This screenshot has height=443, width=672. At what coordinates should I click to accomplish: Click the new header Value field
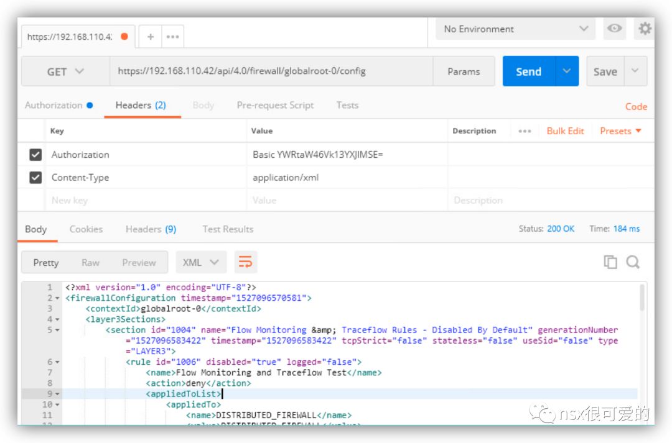[x=347, y=200]
